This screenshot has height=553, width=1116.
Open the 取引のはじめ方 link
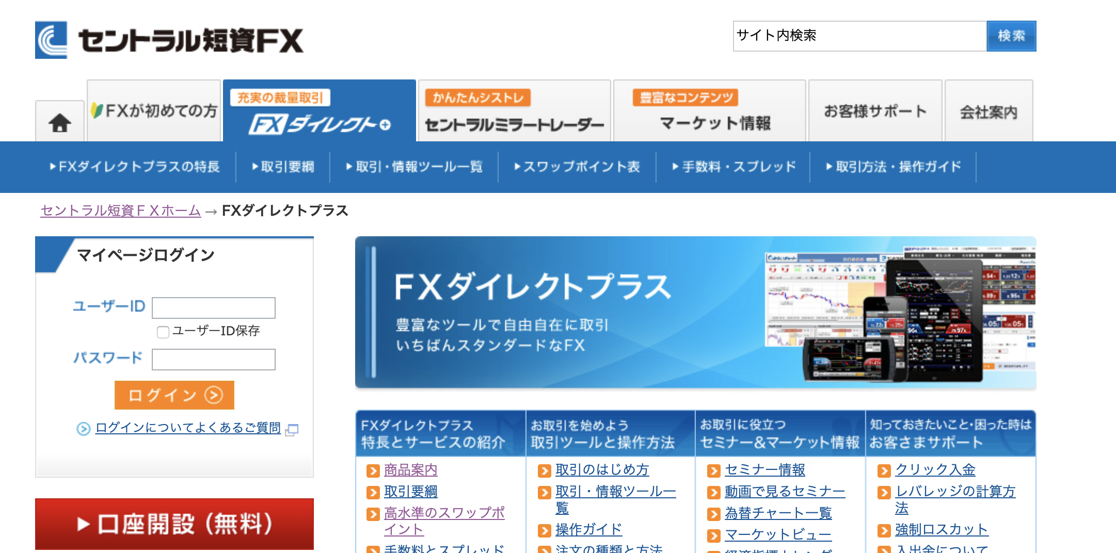602,470
